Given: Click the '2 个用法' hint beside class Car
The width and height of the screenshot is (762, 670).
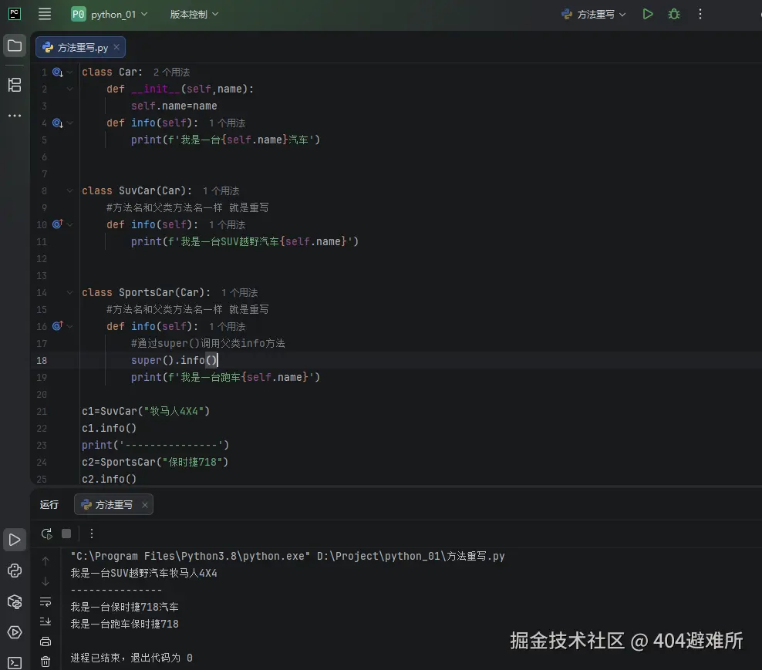Looking at the screenshot, I should (x=171, y=72).
